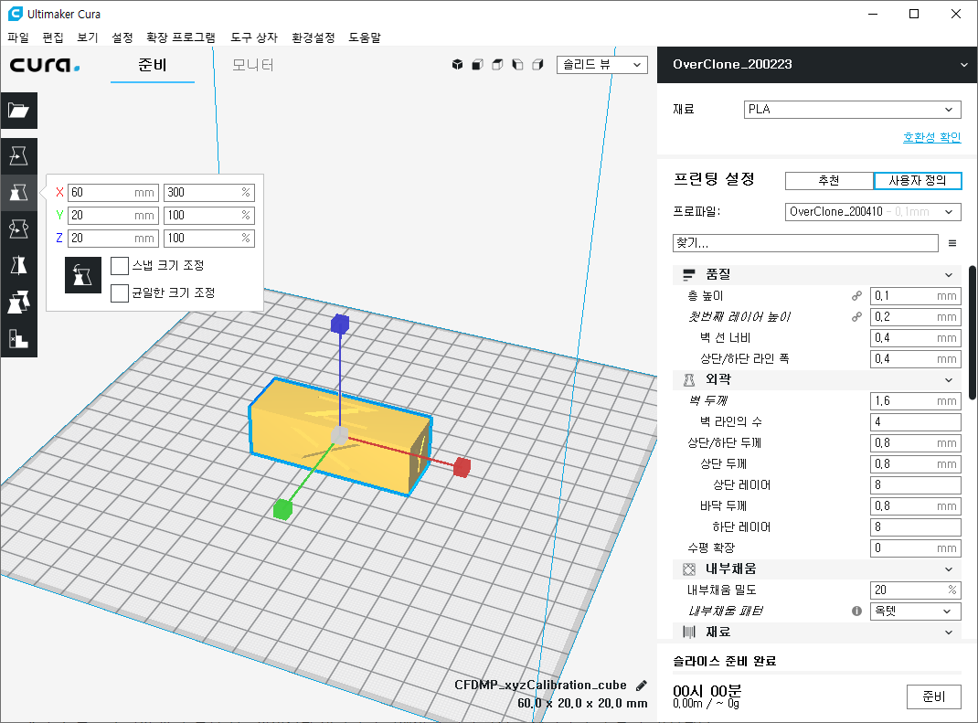Click link icon next to 첫번째 레이어 높이
The height and width of the screenshot is (723, 978).
[857, 317]
